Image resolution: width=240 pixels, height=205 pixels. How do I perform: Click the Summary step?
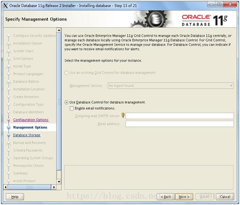(20, 173)
